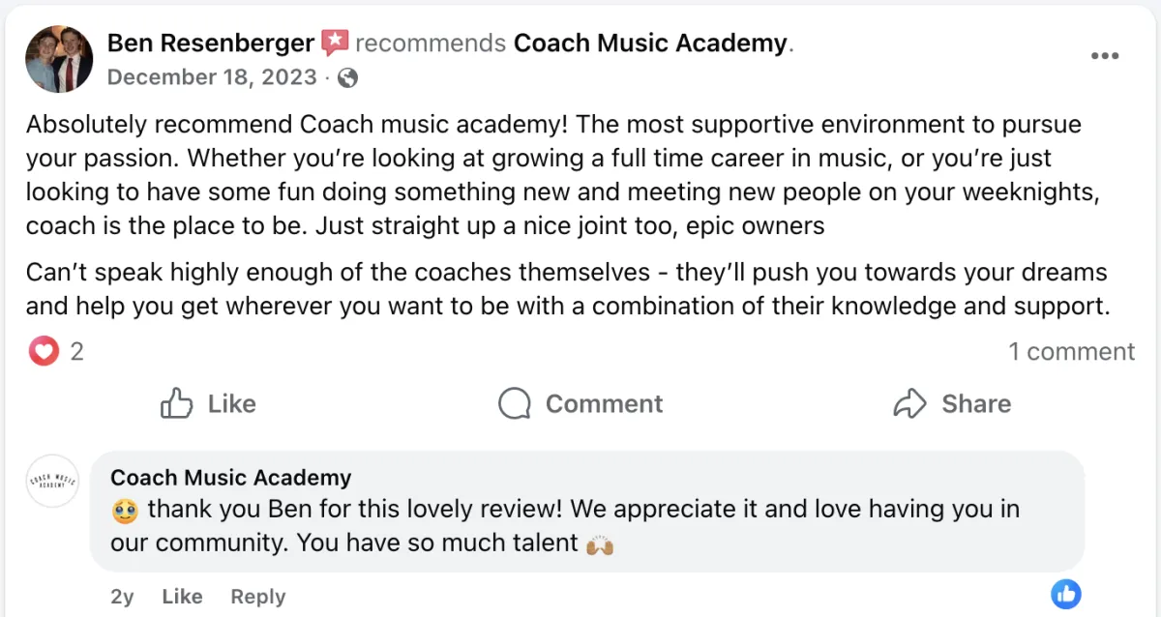This screenshot has height=617, width=1161.
Task: Click the red recommendation star badge
Action: click(x=335, y=44)
